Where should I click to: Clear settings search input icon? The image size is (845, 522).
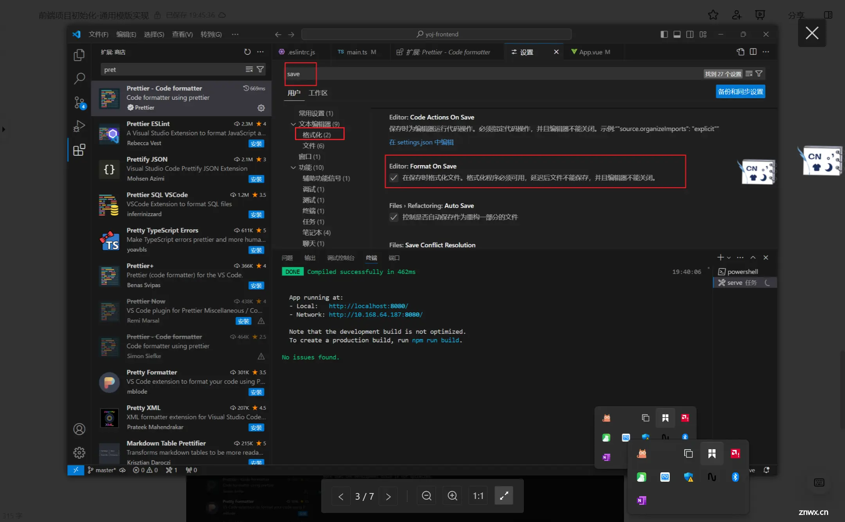click(x=749, y=74)
